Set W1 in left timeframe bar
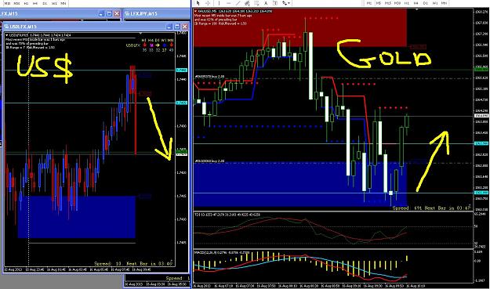The width and height of the screenshot is (490, 289). click(x=54, y=3)
